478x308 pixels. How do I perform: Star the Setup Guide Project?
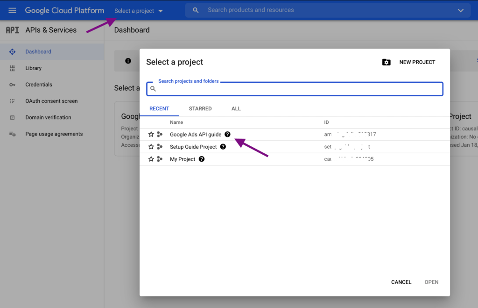pyautogui.click(x=151, y=146)
